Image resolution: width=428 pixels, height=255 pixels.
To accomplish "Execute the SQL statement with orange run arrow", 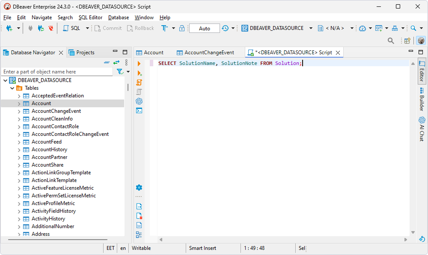I will click(139, 63).
